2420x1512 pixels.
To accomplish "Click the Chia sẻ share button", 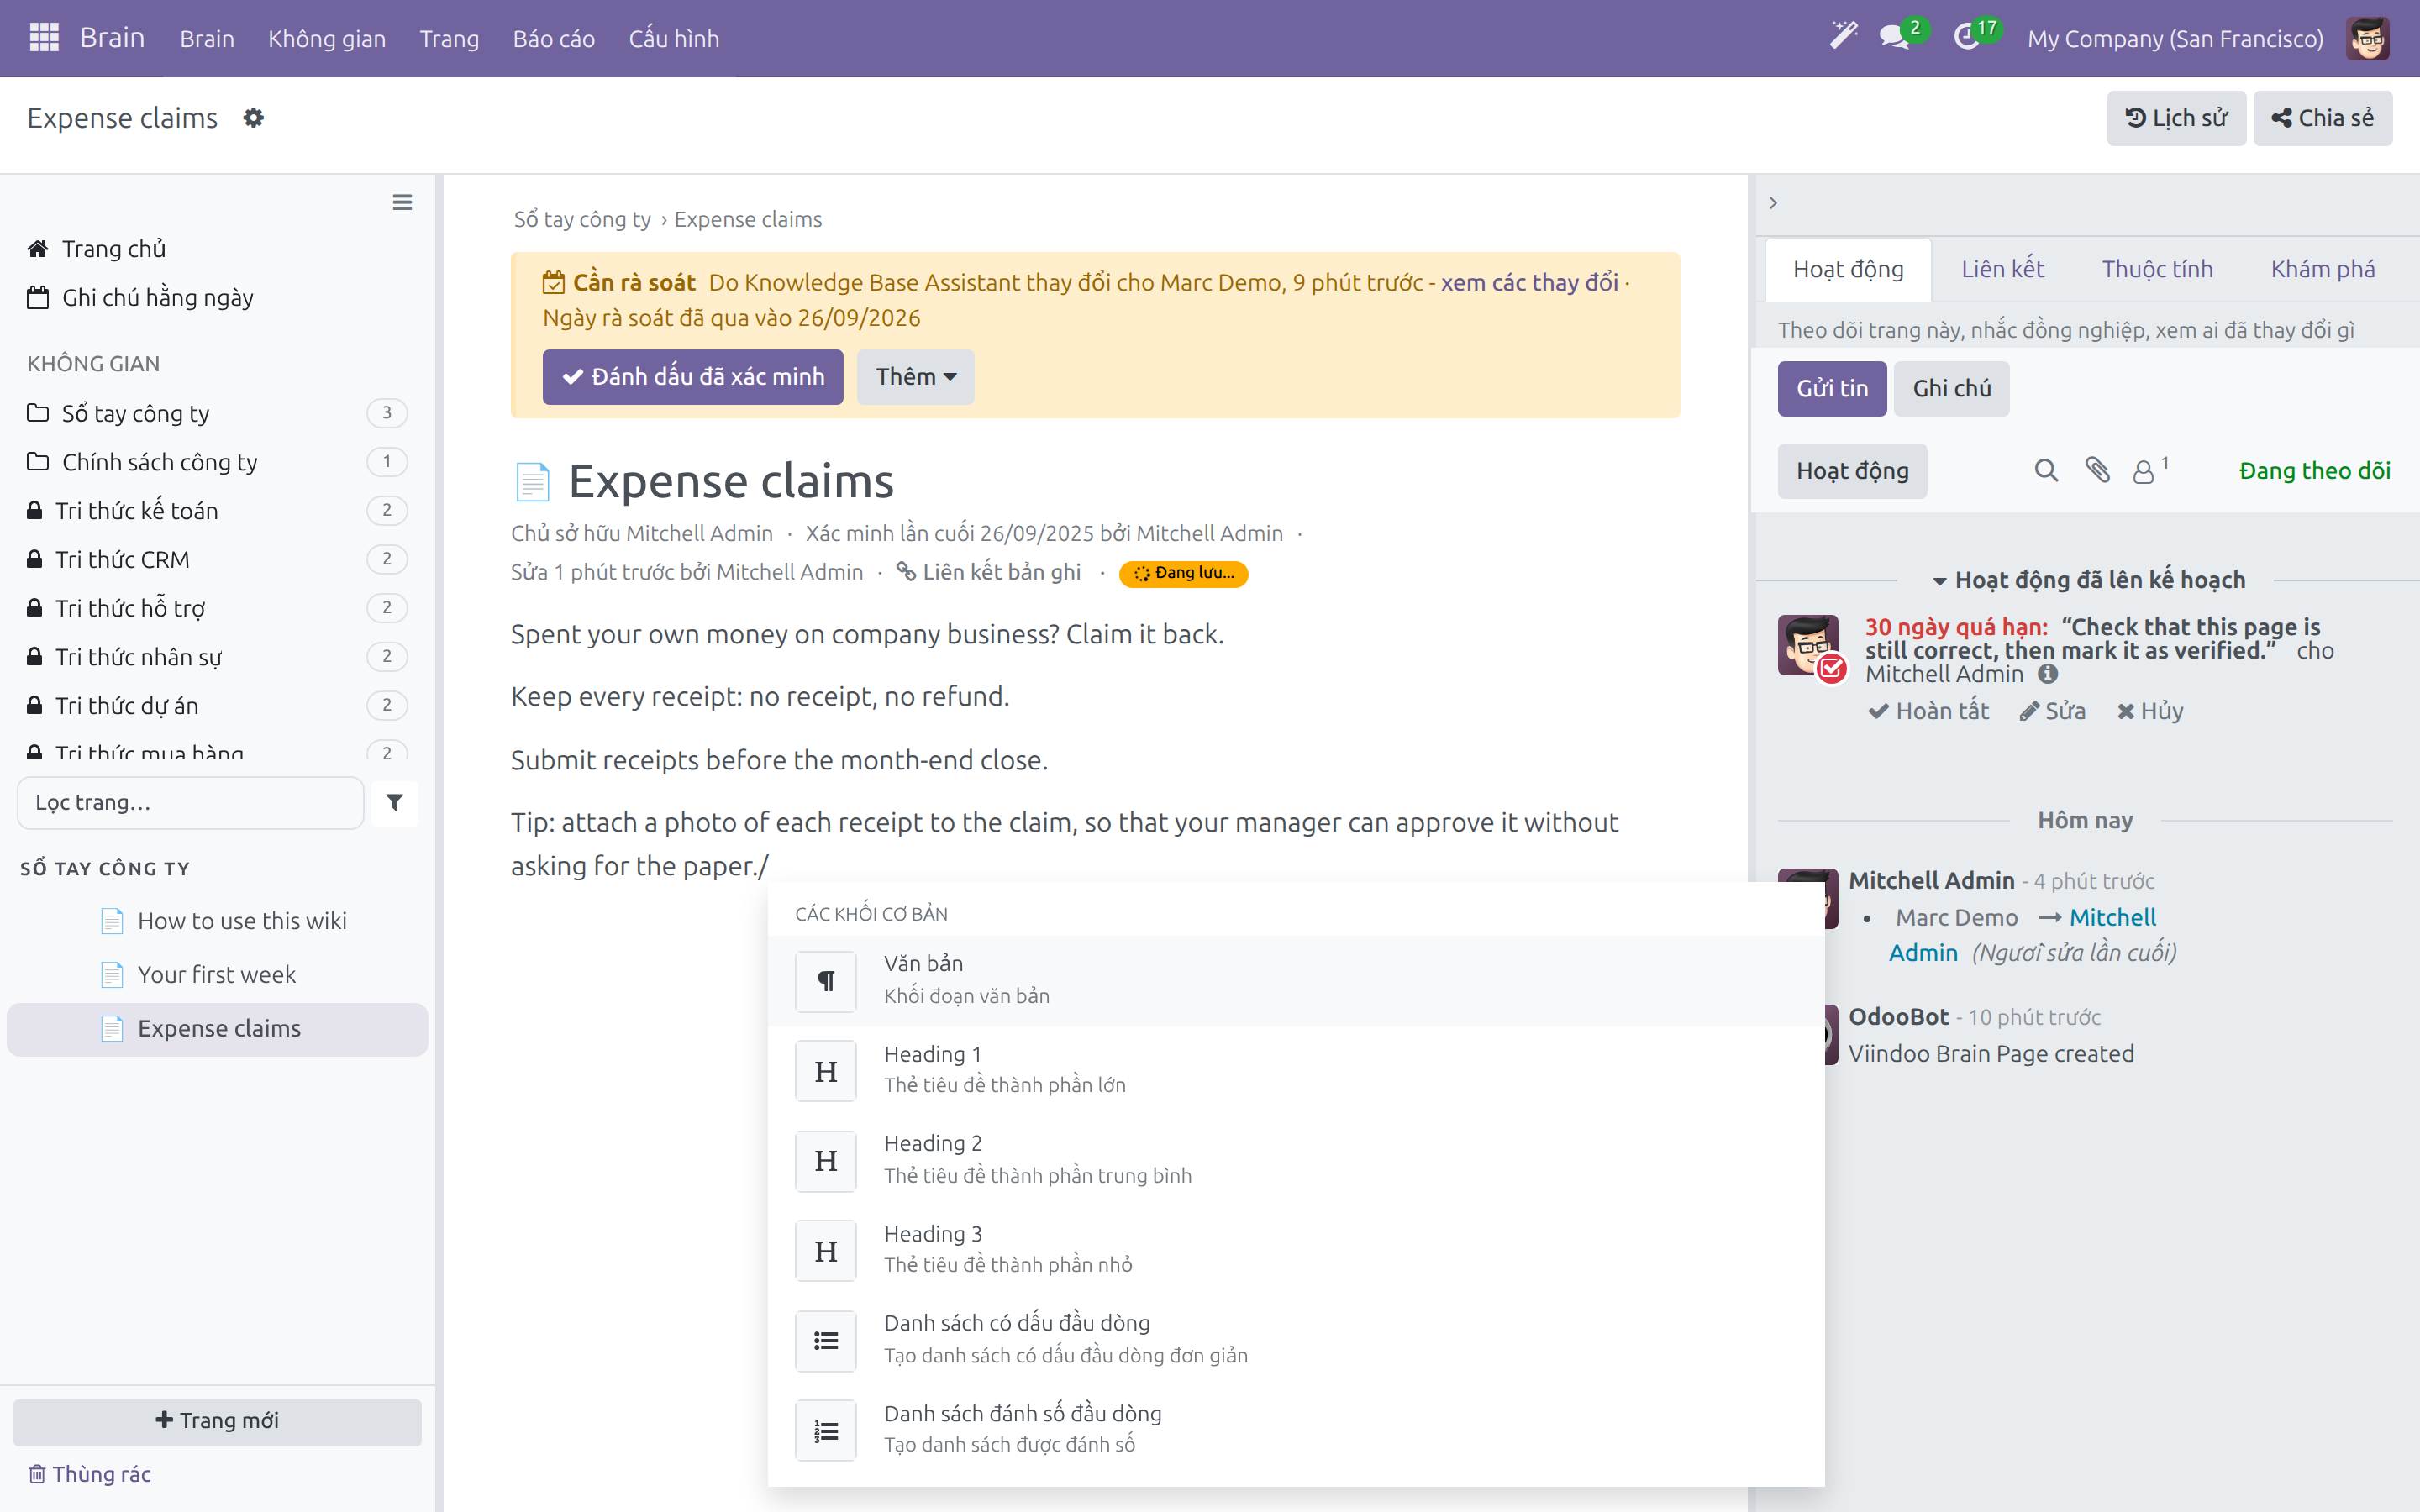I will (2322, 118).
